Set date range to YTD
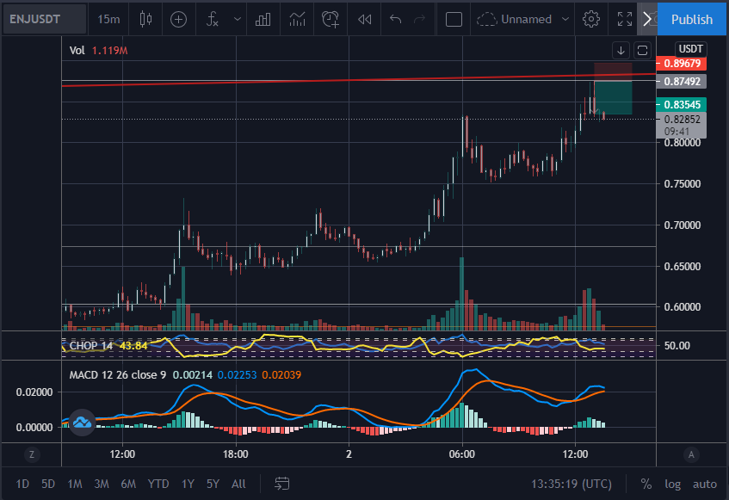 tap(158, 484)
